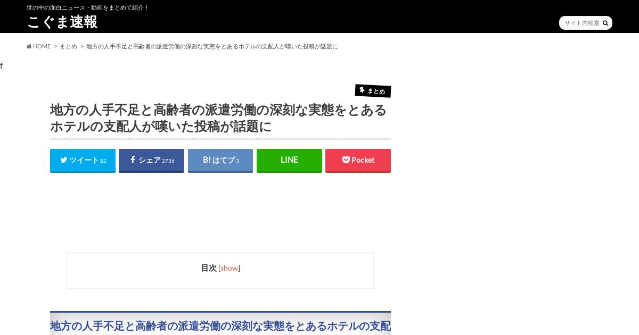Screen dimensions: 639x335
Task: Click the home icon in the breadcrumb
Action: tap(29, 46)
